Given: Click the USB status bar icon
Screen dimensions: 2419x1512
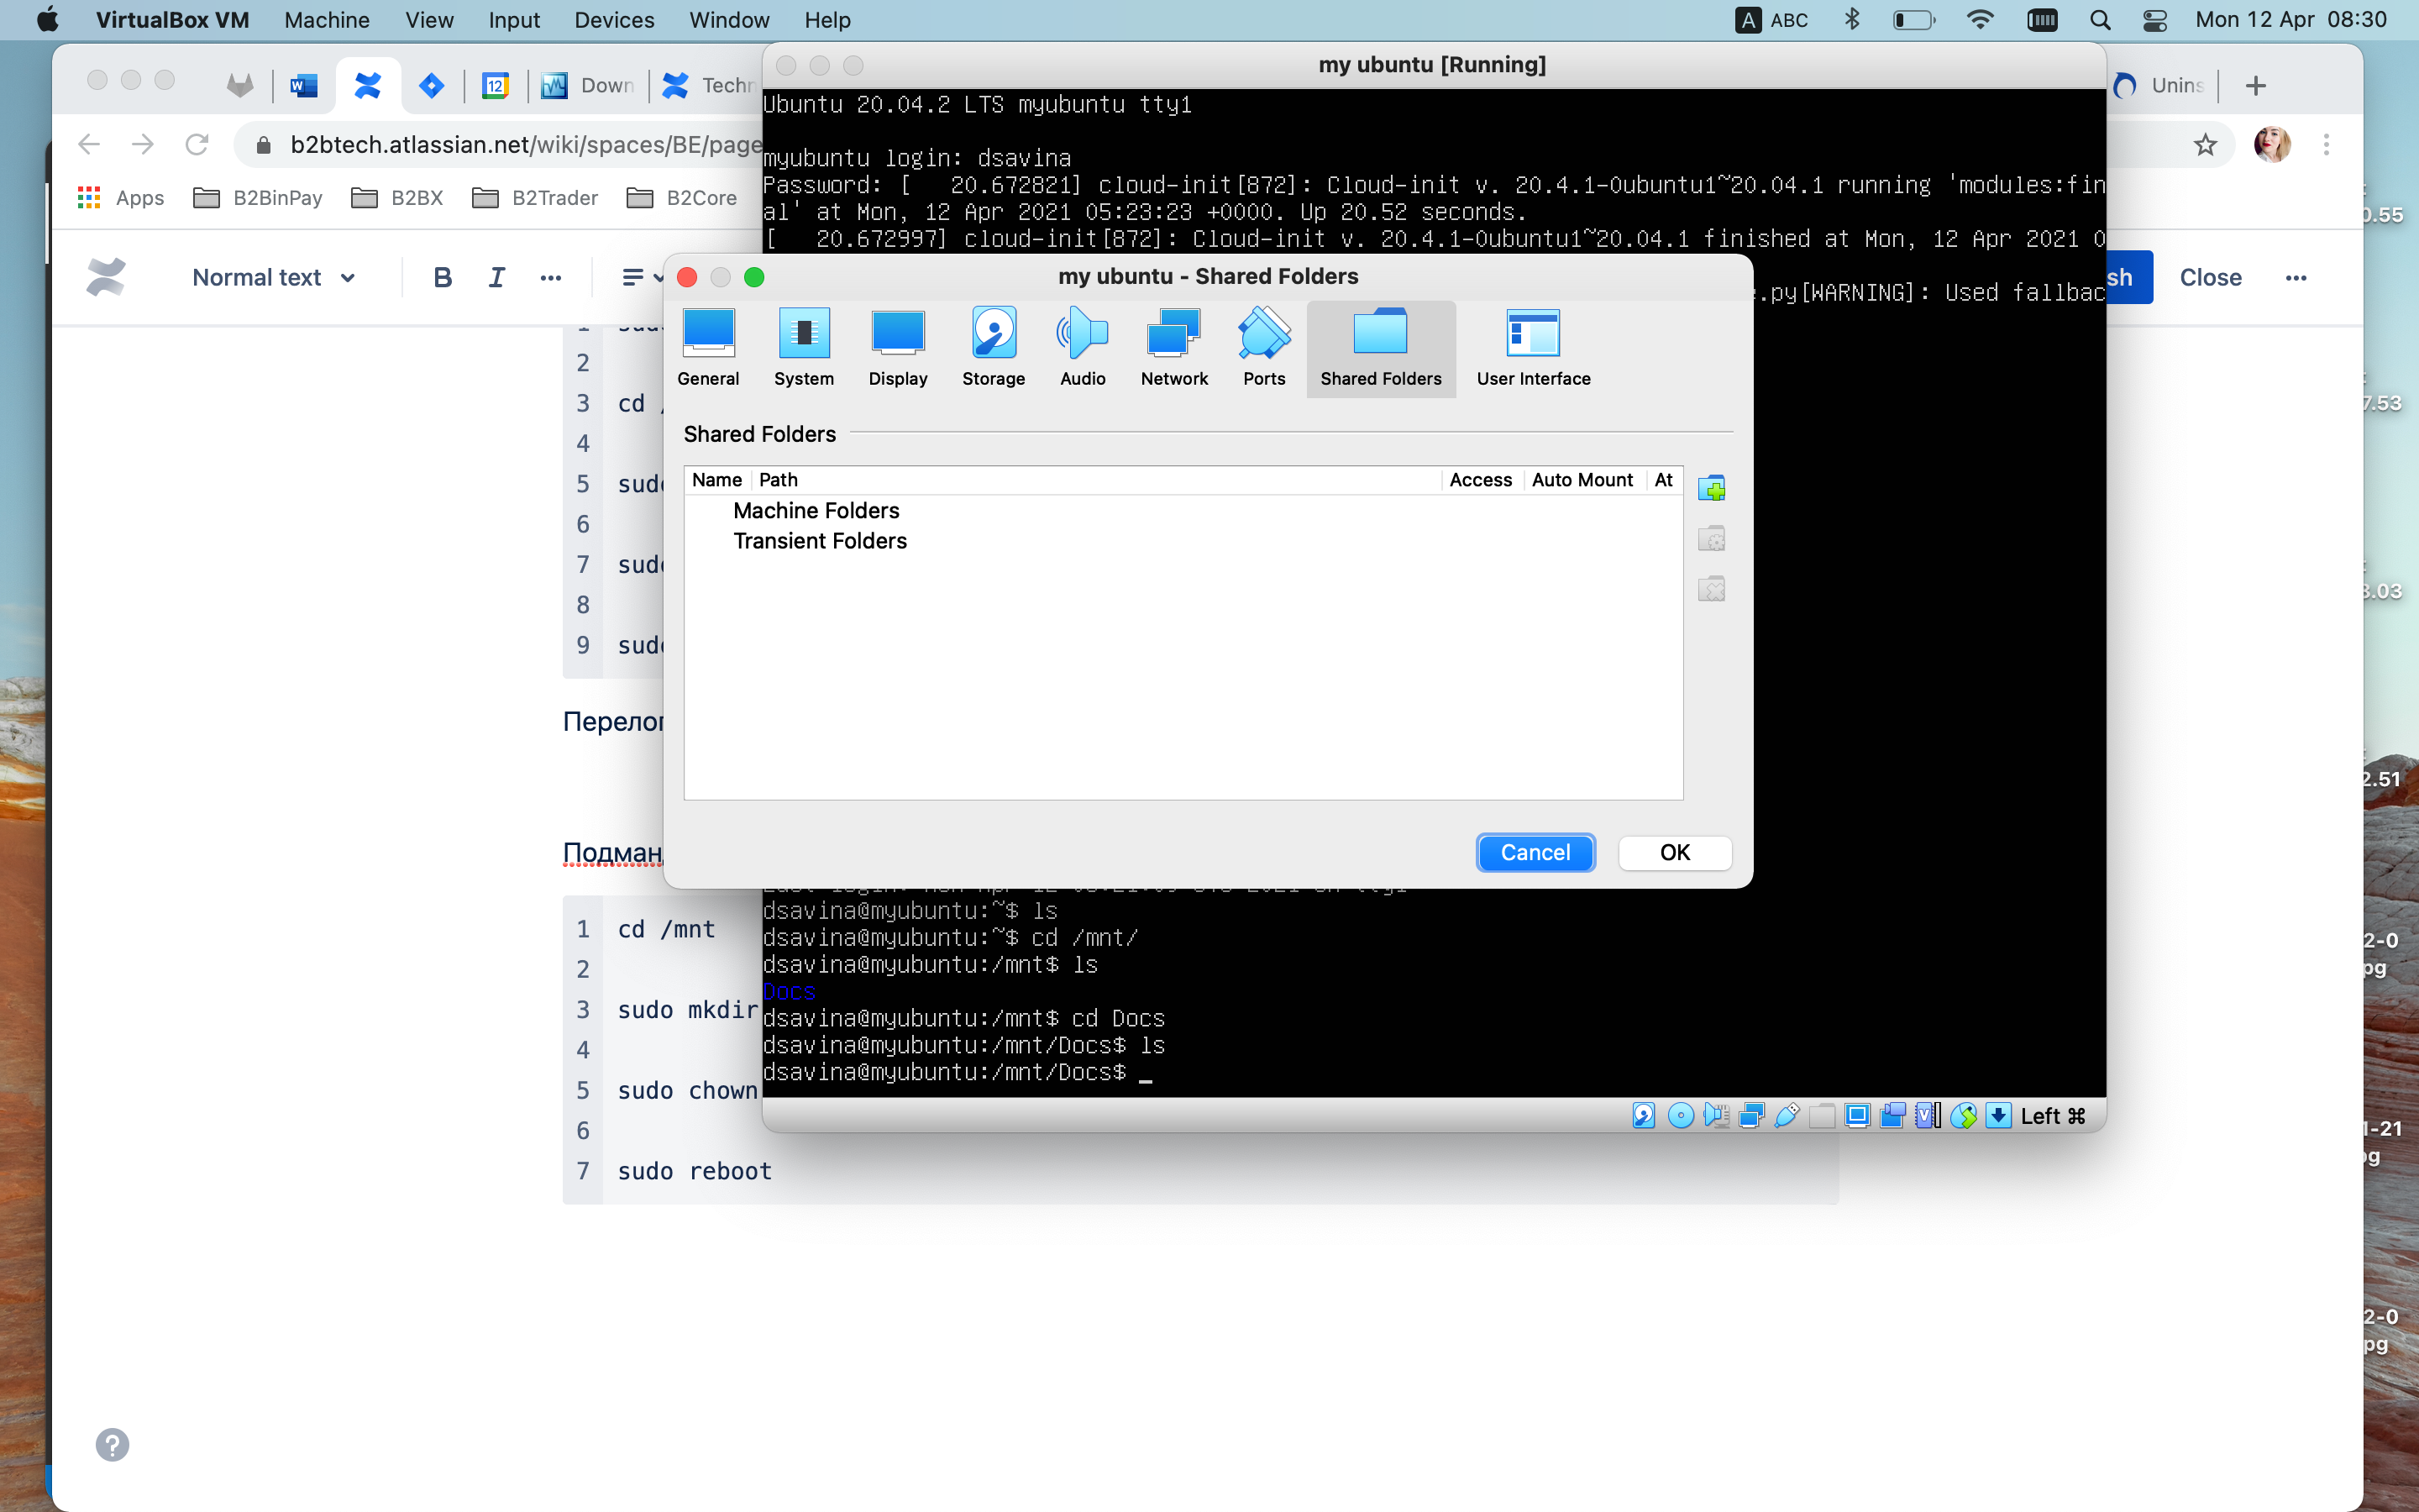Looking at the screenshot, I should point(1787,1116).
